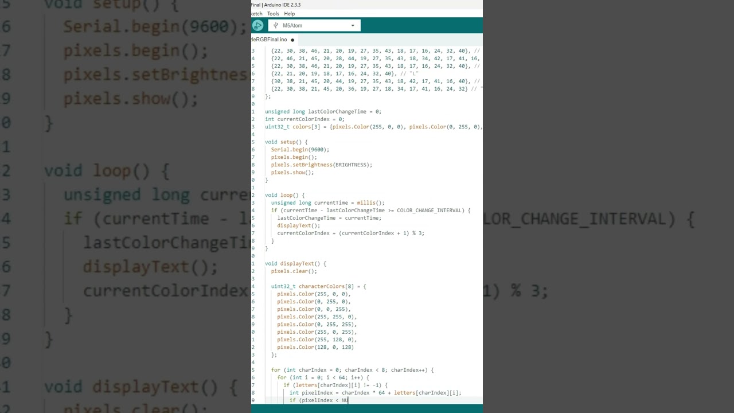Click the Start Debugging toolbar icon

257,25
